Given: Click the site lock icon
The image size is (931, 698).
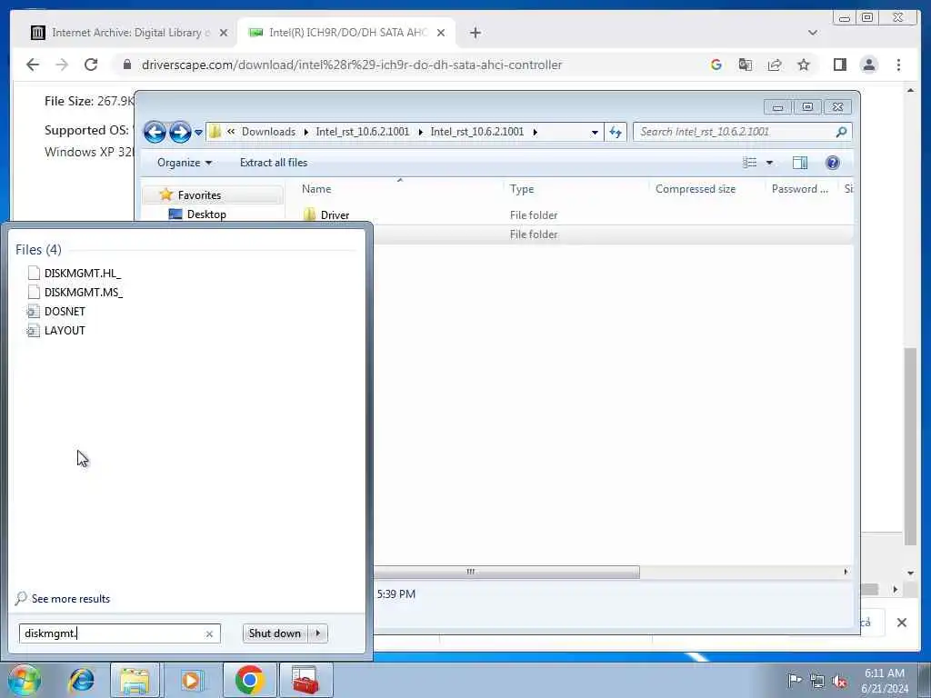Looking at the screenshot, I should click(126, 65).
